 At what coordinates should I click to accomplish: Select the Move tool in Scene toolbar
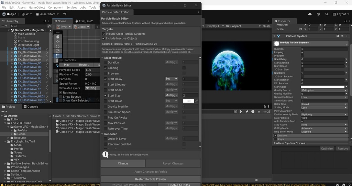tap(58, 41)
